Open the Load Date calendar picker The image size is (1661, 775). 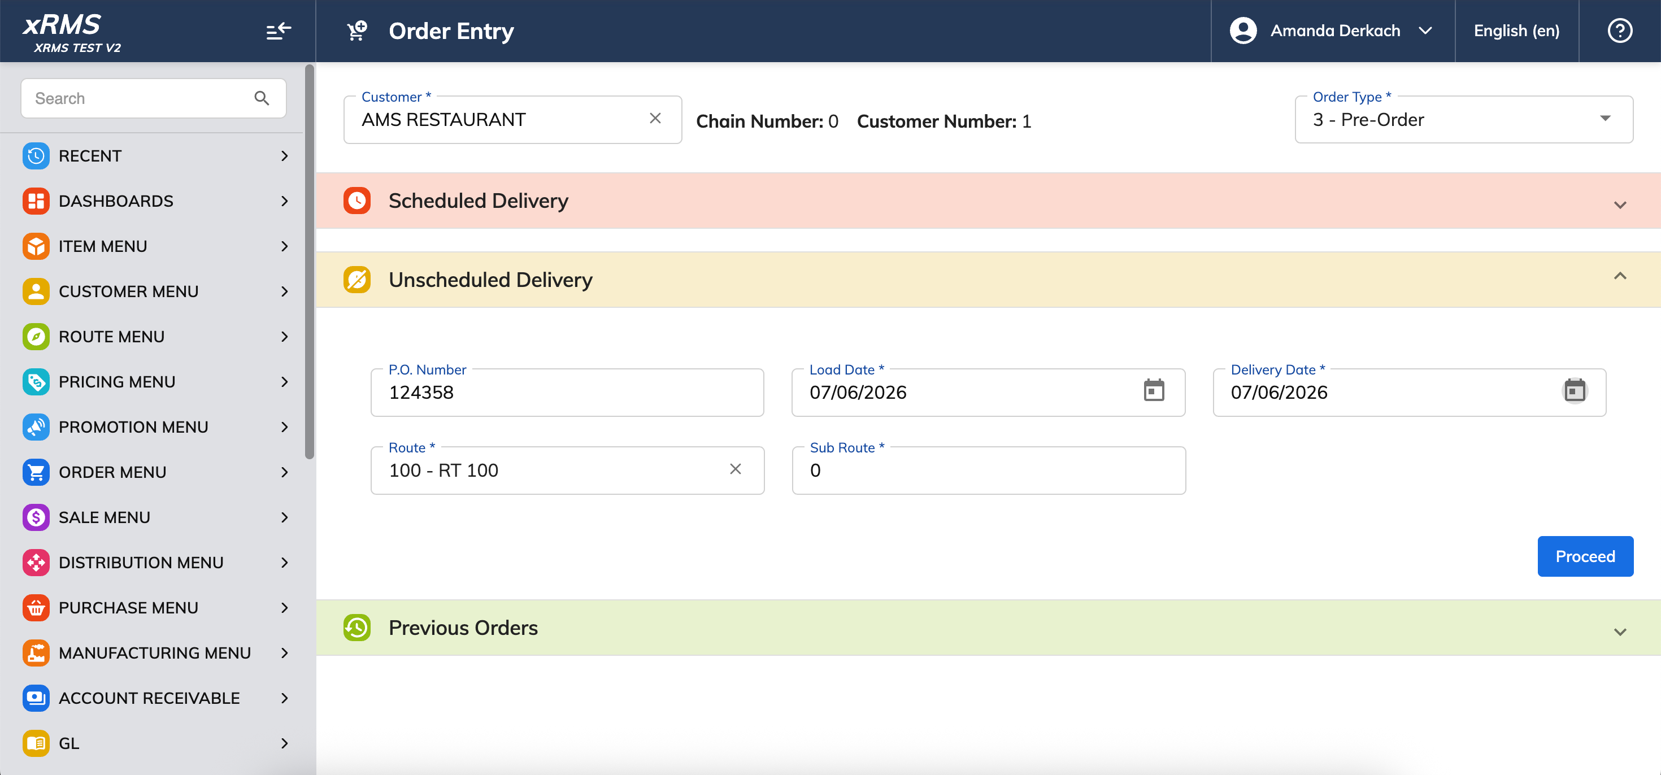[x=1154, y=390]
